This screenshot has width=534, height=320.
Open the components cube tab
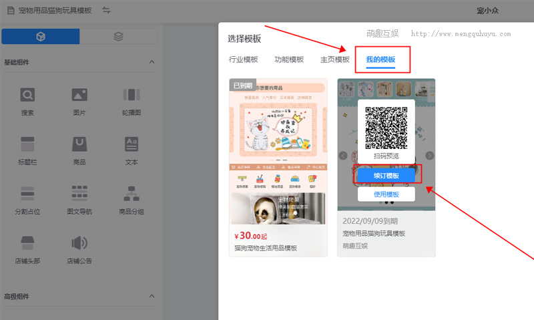(x=41, y=37)
